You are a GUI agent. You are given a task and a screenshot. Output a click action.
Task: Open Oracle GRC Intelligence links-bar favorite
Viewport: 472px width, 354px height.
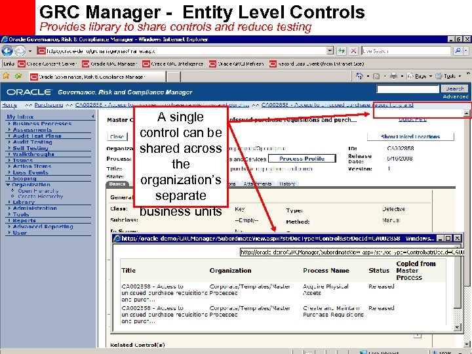173,64
